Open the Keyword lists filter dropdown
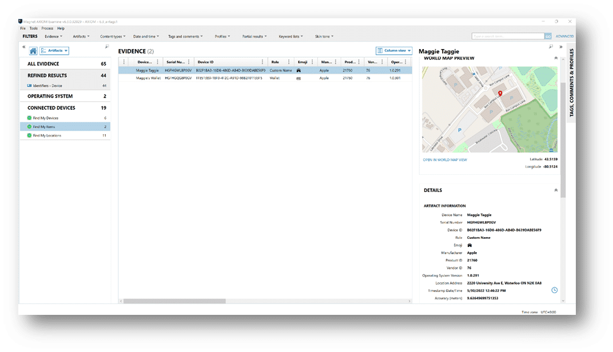The width and height of the screenshot is (613, 352). pyautogui.click(x=290, y=37)
